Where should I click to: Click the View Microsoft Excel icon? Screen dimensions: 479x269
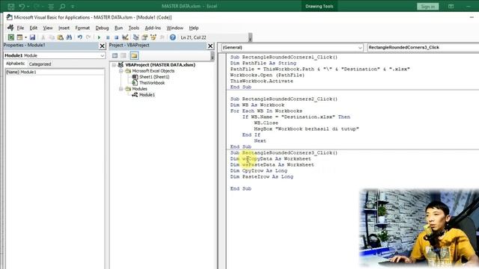pos(11,37)
